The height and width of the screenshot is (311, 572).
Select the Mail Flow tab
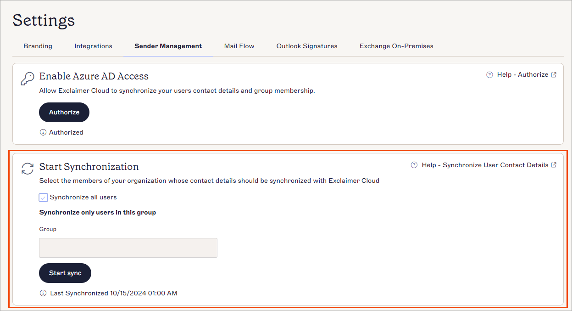239,46
